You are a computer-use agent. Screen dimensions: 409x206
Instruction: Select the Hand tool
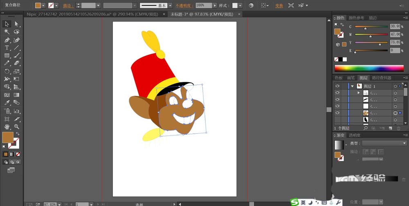pos(7,127)
